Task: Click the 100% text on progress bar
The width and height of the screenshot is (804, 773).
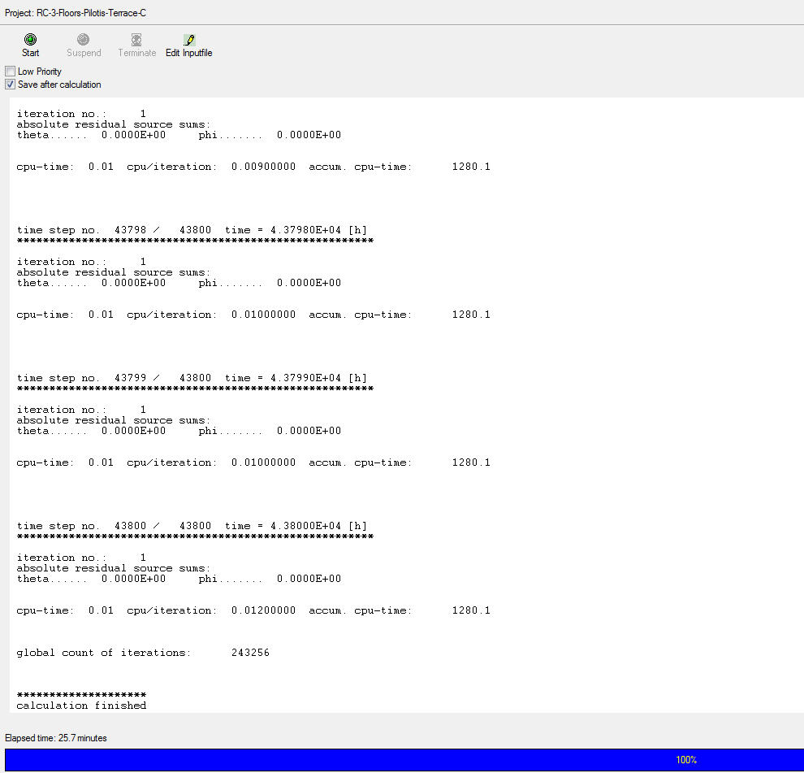Action: (x=686, y=760)
